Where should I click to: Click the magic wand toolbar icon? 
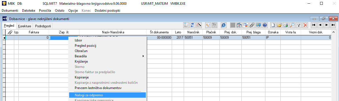[198, 25]
